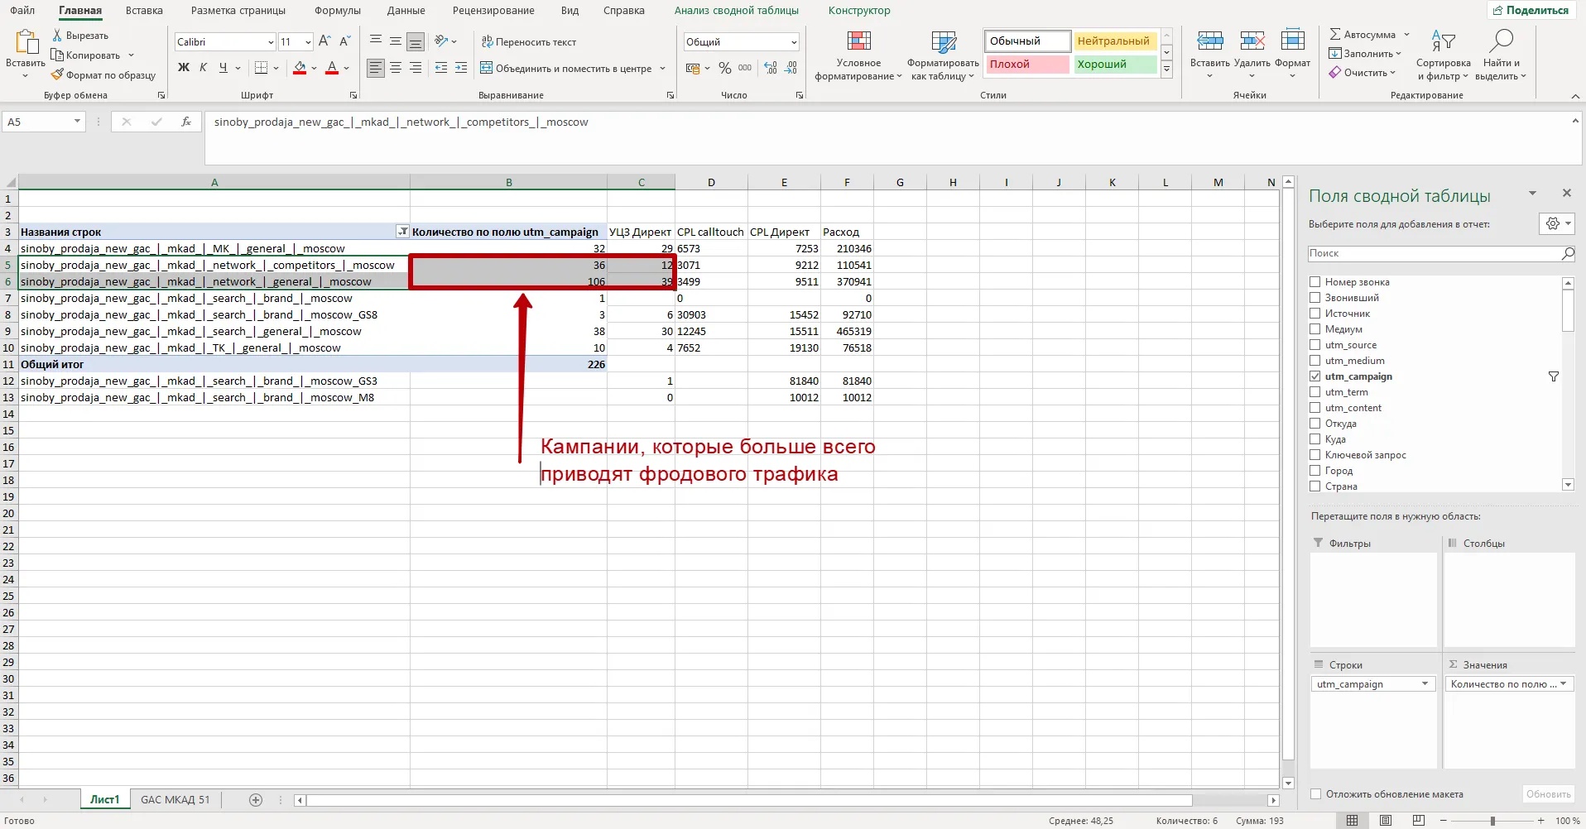Click the Format Painter (Формат по образцу)
The height and width of the screenshot is (829, 1586).
coord(103,75)
